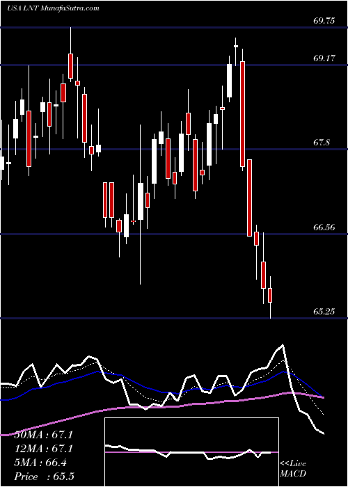Select the 67.8 price level label

click(322, 143)
